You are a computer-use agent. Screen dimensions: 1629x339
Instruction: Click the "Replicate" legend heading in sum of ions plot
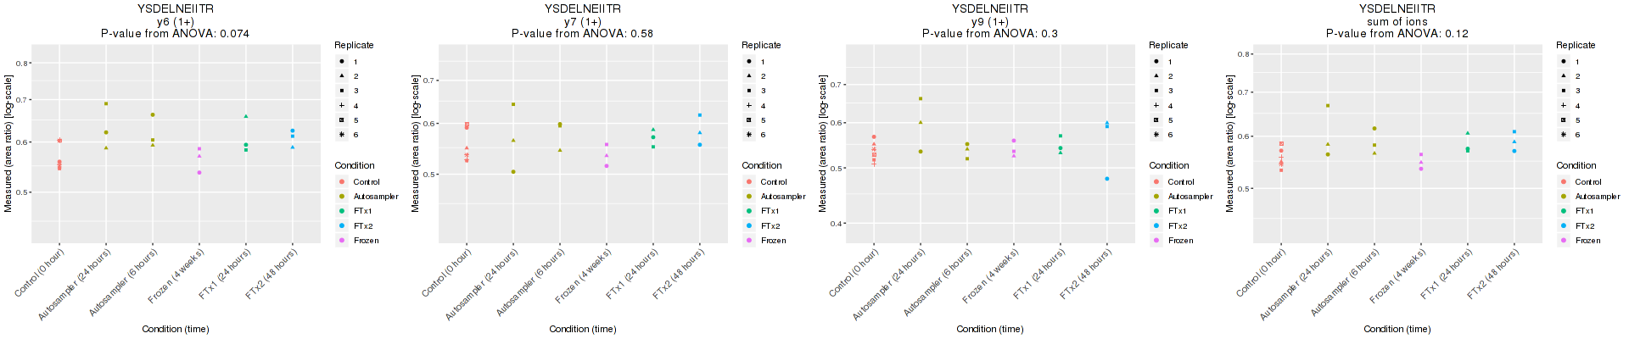pos(1576,45)
